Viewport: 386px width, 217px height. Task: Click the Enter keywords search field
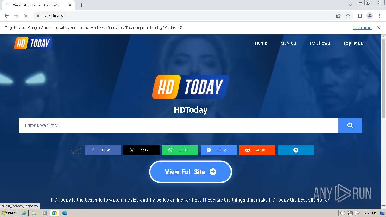[x=179, y=126]
